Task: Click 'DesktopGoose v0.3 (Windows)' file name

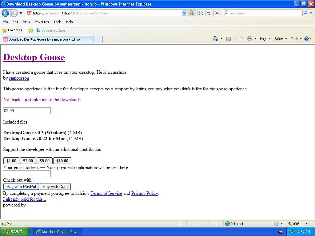Action: point(35,133)
